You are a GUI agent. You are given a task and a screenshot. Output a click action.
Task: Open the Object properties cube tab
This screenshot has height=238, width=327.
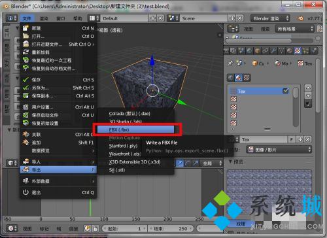[x=258, y=51]
